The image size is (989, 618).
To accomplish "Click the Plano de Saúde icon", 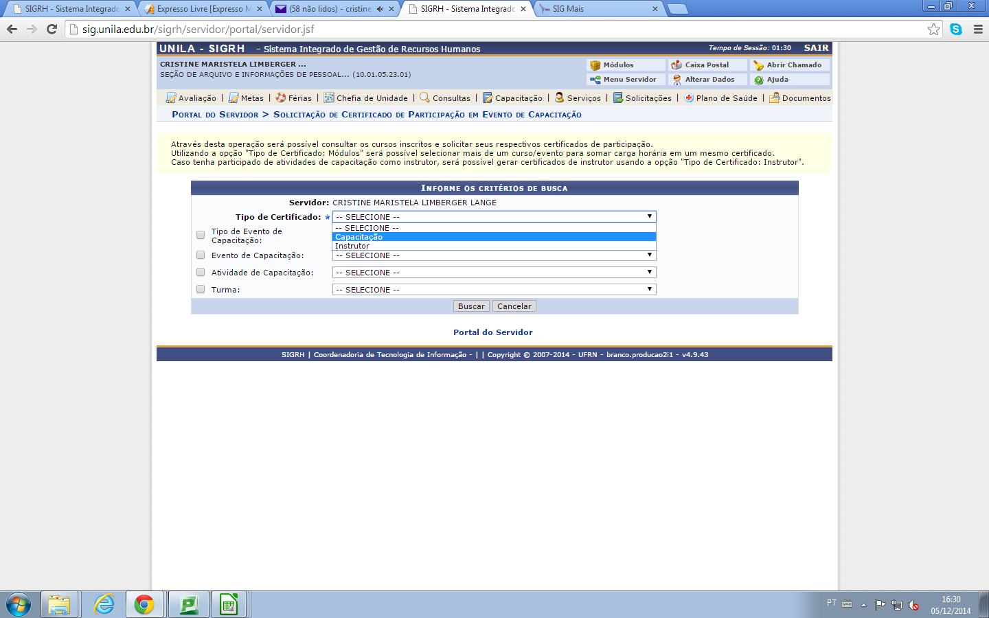I will 689,98.
